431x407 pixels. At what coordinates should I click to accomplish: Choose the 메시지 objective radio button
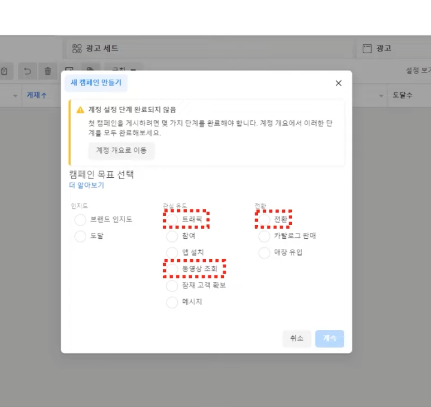point(172,302)
